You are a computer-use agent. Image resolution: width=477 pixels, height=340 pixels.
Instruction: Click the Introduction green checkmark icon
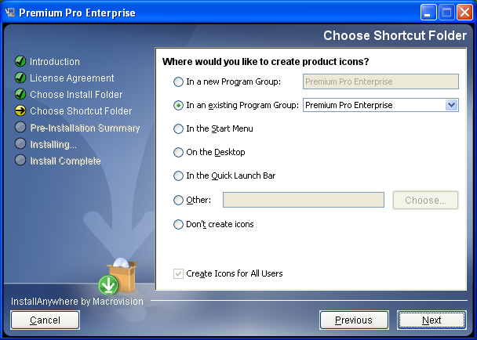pyautogui.click(x=20, y=61)
